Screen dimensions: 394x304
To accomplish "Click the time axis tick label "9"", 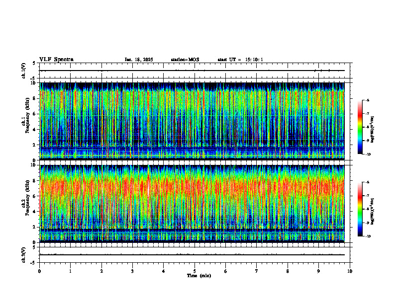I will tap(318, 271).
